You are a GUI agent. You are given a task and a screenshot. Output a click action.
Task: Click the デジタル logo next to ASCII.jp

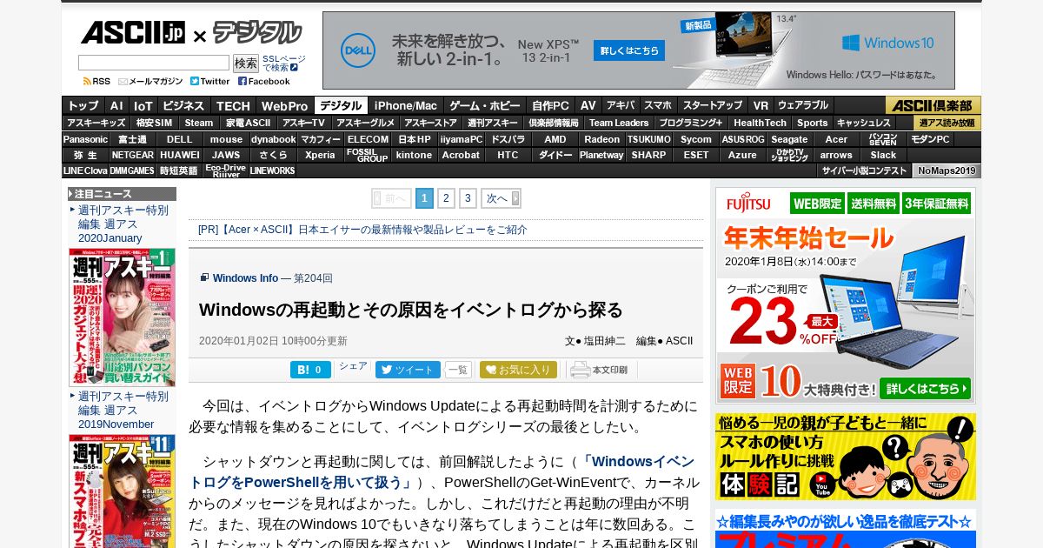[257, 33]
